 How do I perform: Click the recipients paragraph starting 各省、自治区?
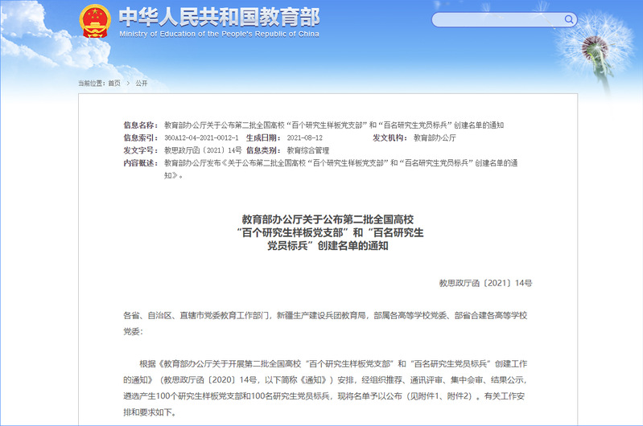[328, 322]
